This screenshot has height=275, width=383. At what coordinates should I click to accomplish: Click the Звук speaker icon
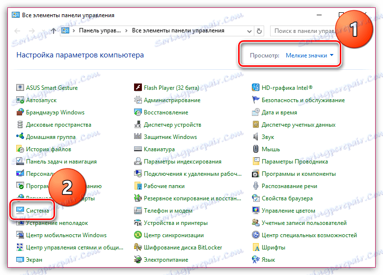(x=255, y=137)
